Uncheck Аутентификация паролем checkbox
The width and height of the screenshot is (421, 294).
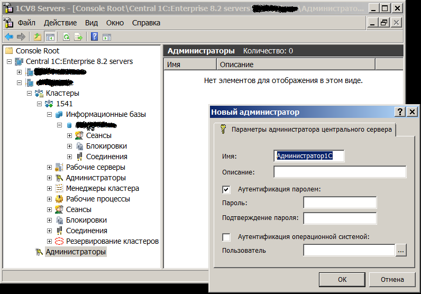tap(226, 189)
